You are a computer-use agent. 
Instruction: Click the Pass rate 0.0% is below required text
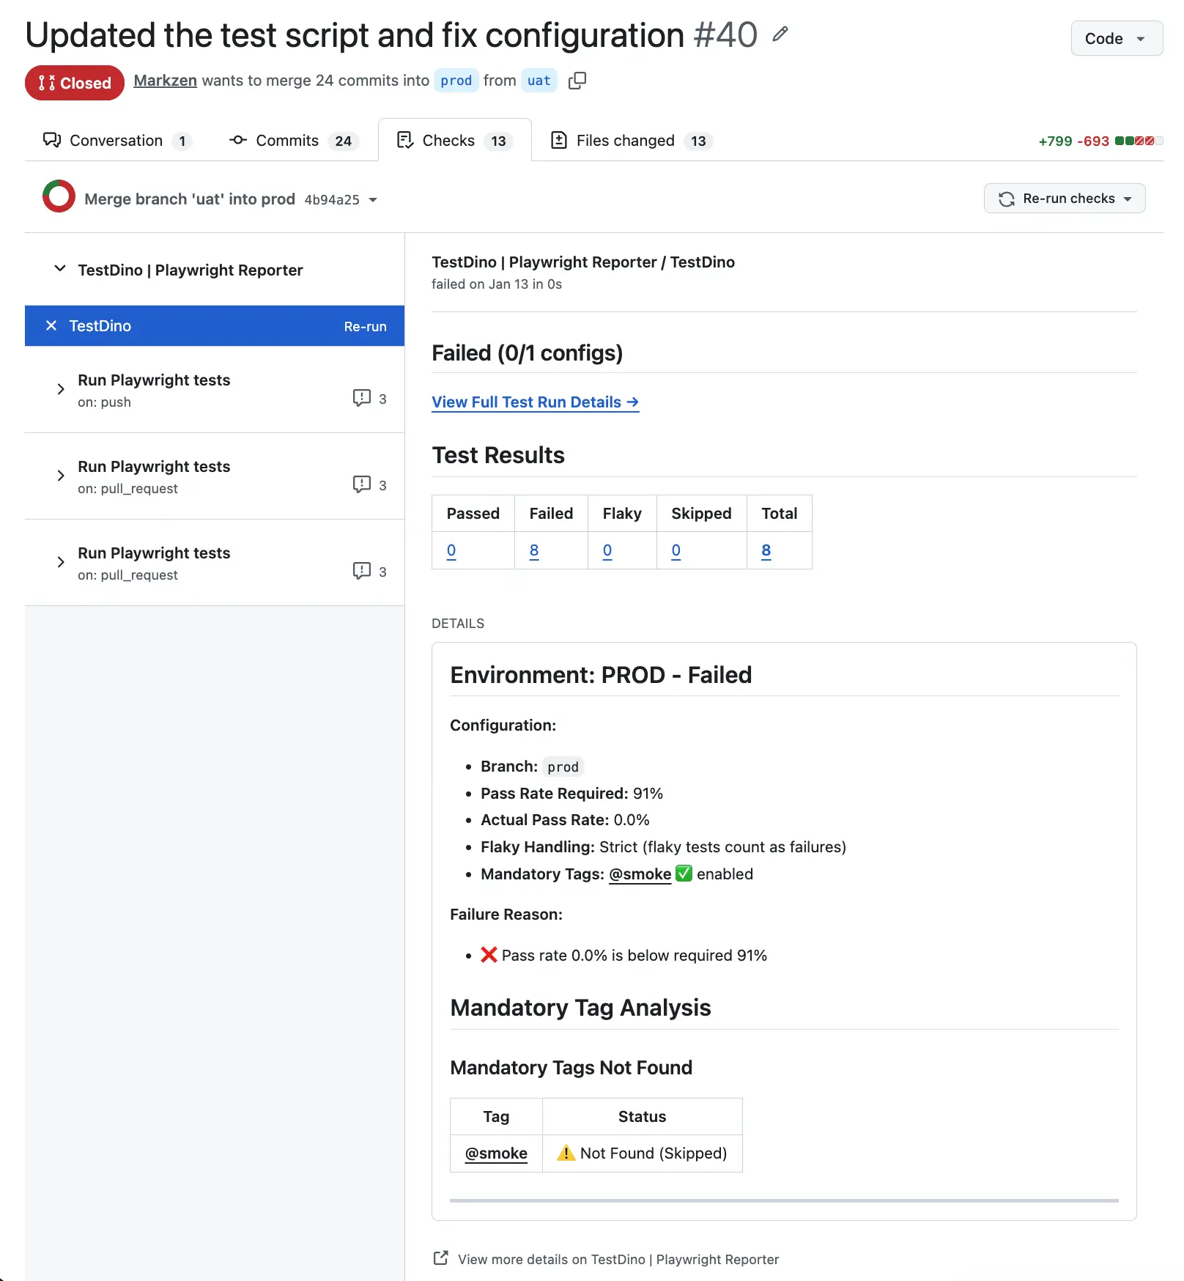(x=634, y=955)
